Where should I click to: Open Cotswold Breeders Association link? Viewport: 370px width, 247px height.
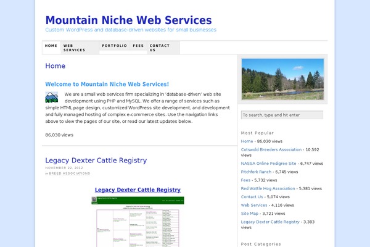(271, 149)
